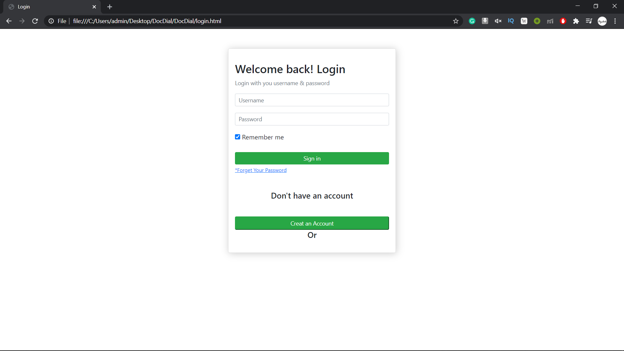Click the red AdBlock hand icon
Image resolution: width=624 pixels, height=351 pixels.
pyautogui.click(x=563, y=21)
